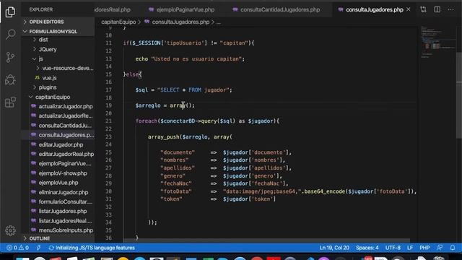Image resolution: width=462 pixels, height=260 pixels.
Task: Open eliminarJugador.php in explorer
Action: (x=63, y=192)
